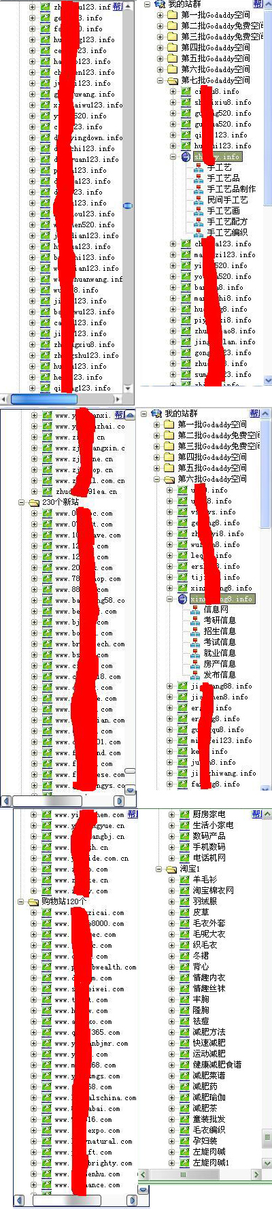Collapse the 230个新站 folder node
The width and height of the screenshot is (272, 1209).
[22, 502]
